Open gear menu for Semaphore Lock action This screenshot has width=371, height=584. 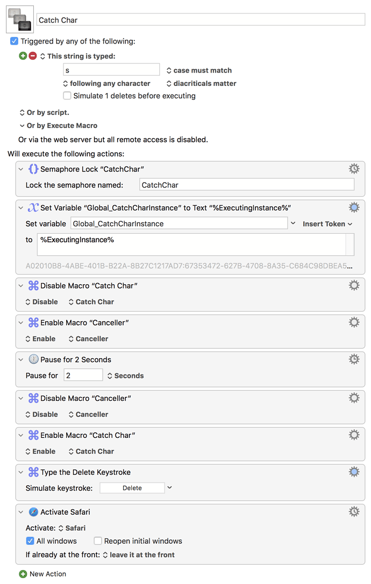(x=354, y=169)
